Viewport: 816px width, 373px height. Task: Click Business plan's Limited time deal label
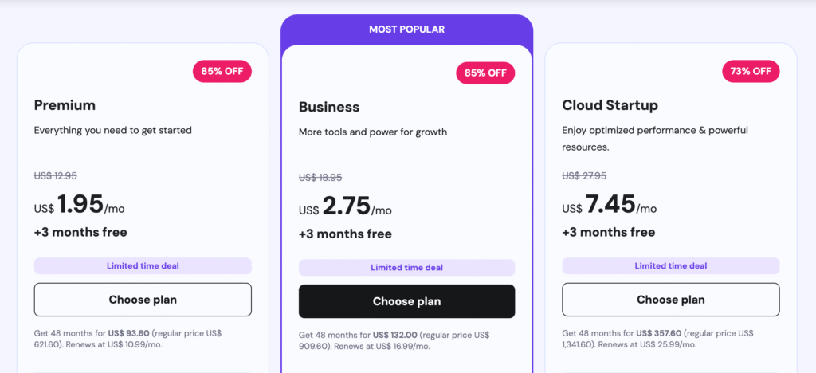tap(406, 268)
